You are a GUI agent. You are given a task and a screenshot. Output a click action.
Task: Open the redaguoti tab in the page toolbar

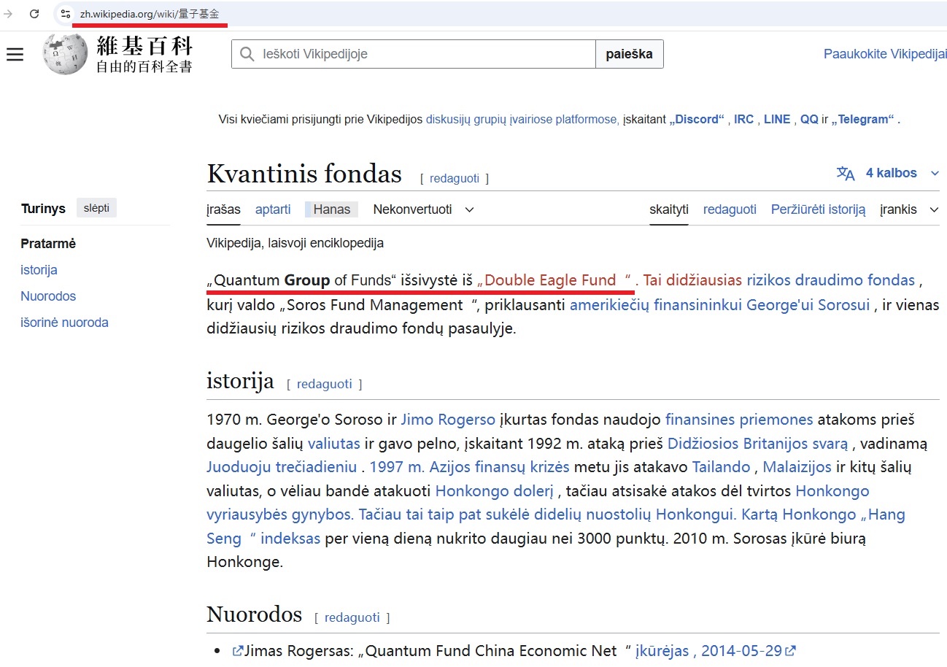[x=730, y=209]
